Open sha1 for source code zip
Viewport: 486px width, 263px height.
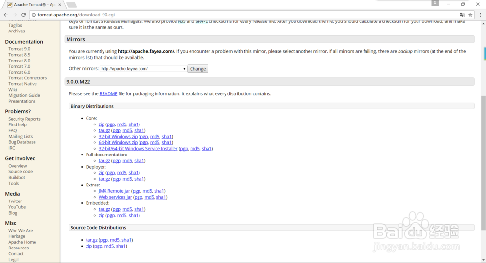121,246
